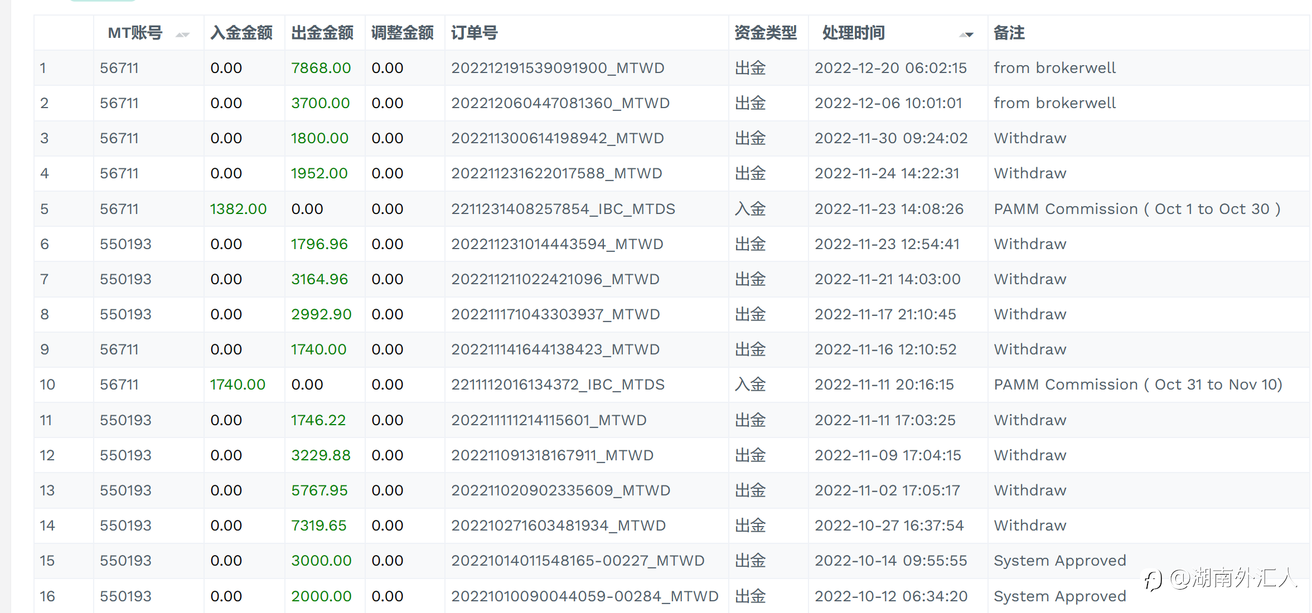1312x613 pixels.
Task: Select withdrawal amount 1746.22
Action: point(318,420)
